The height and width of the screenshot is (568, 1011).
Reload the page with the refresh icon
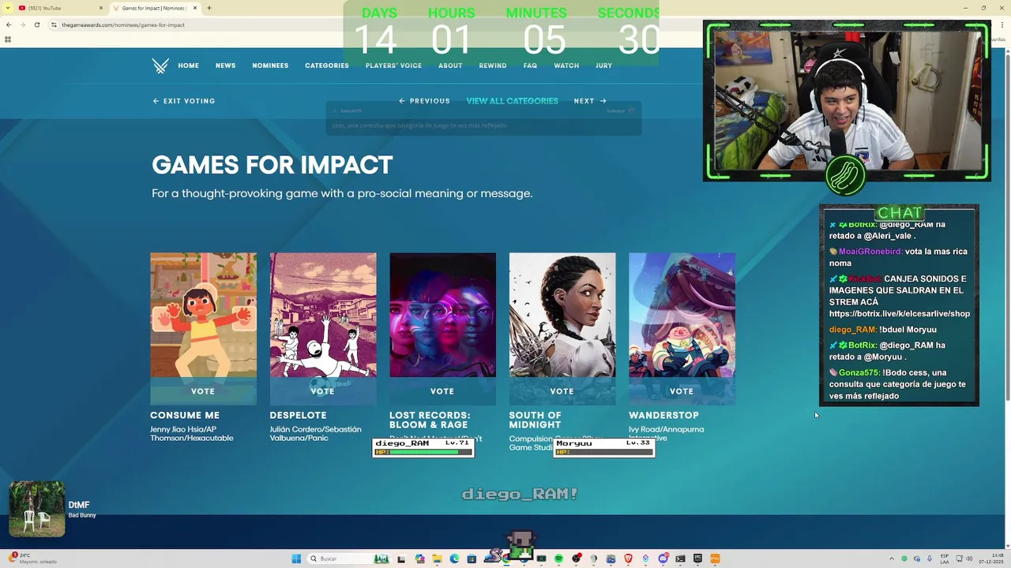(x=36, y=24)
